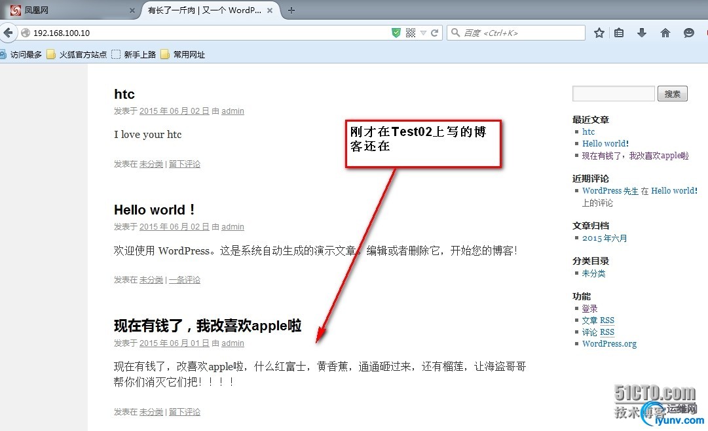Click 2015年06月01日 date link
Image resolution: width=708 pixels, height=431 pixels.
[174, 343]
